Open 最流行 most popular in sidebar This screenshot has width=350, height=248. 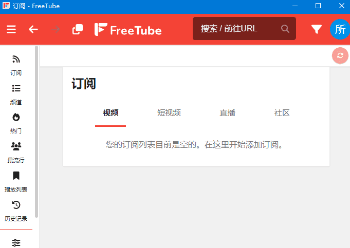[x=16, y=153]
